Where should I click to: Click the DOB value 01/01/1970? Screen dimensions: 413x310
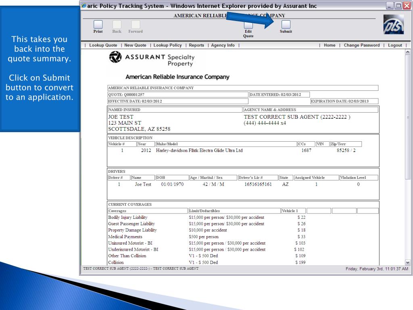pos(172,184)
